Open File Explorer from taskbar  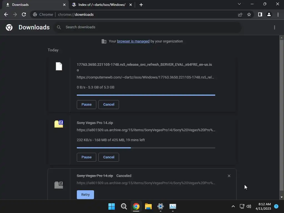pyautogui.click(x=148, y=206)
